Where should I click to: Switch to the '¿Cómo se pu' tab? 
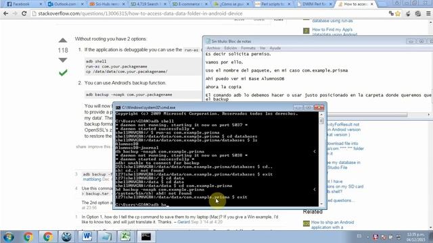point(231,4)
